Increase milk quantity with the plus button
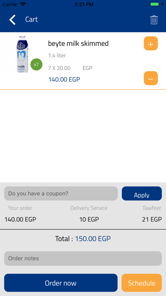This screenshot has height=296, width=166. (151, 43)
